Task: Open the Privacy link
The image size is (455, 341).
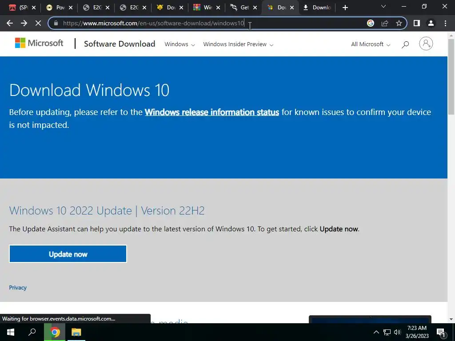Action: [x=18, y=287]
